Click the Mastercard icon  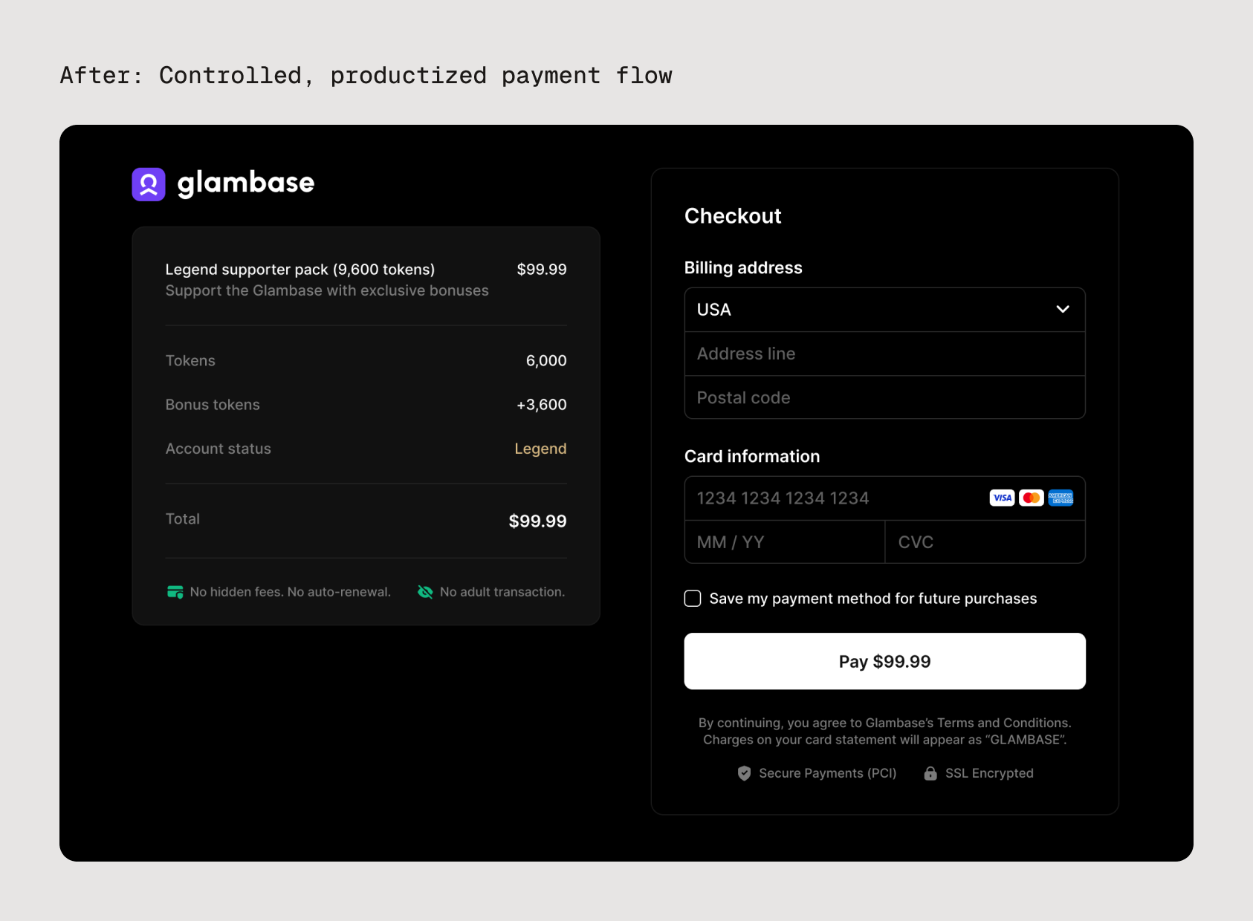[1031, 498]
